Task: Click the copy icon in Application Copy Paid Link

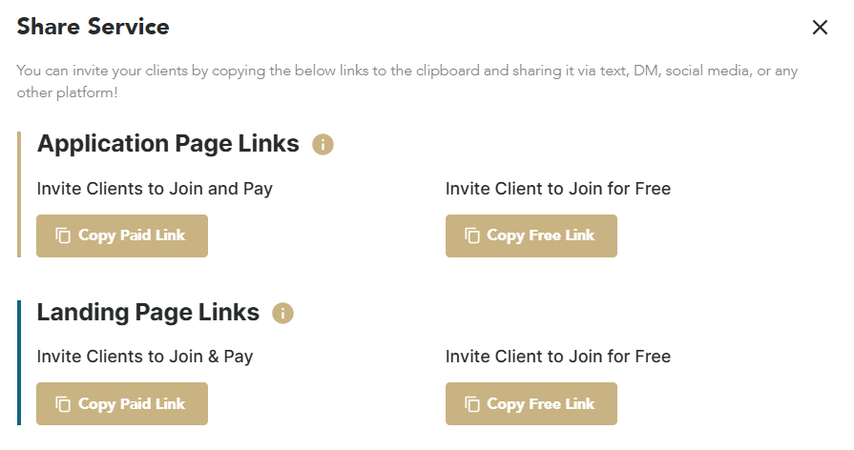Action: click(x=63, y=235)
